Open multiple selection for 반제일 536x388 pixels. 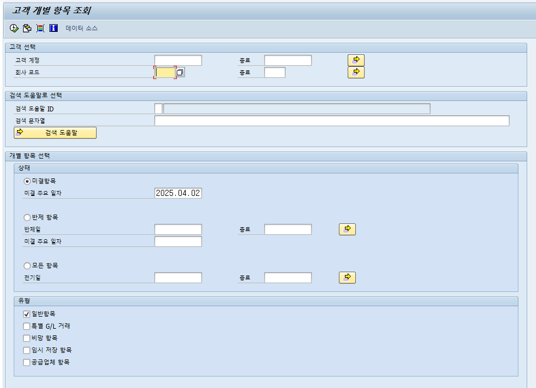click(x=347, y=229)
